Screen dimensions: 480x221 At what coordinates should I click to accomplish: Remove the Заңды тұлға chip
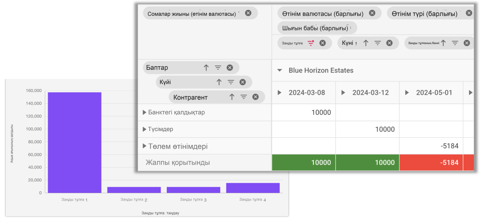pyautogui.click(x=322, y=43)
